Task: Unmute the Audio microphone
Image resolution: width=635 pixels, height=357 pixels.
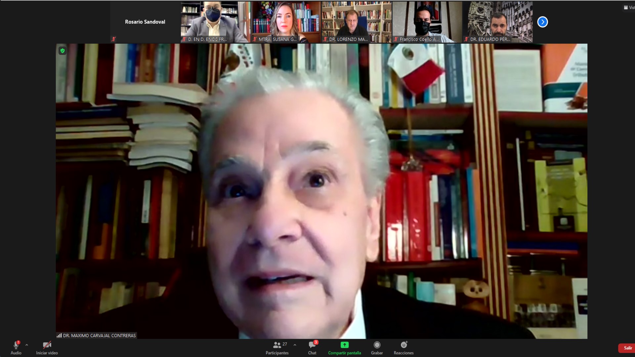Action: tap(16, 347)
